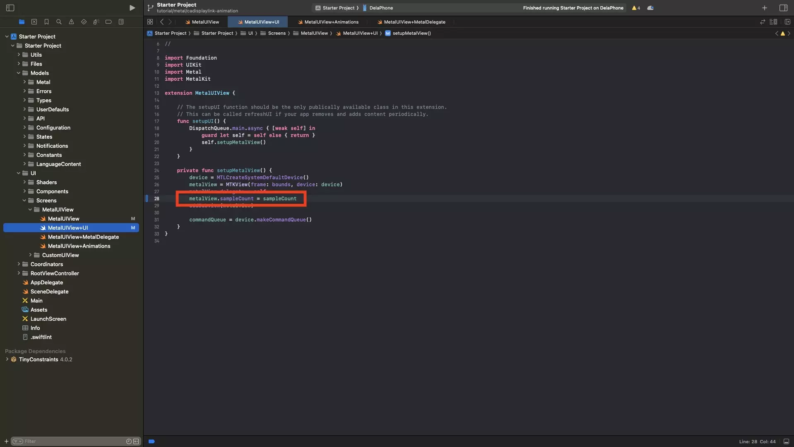The height and width of the screenshot is (447, 794).
Task: Collapse the Screens folder
Action: (24, 200)
